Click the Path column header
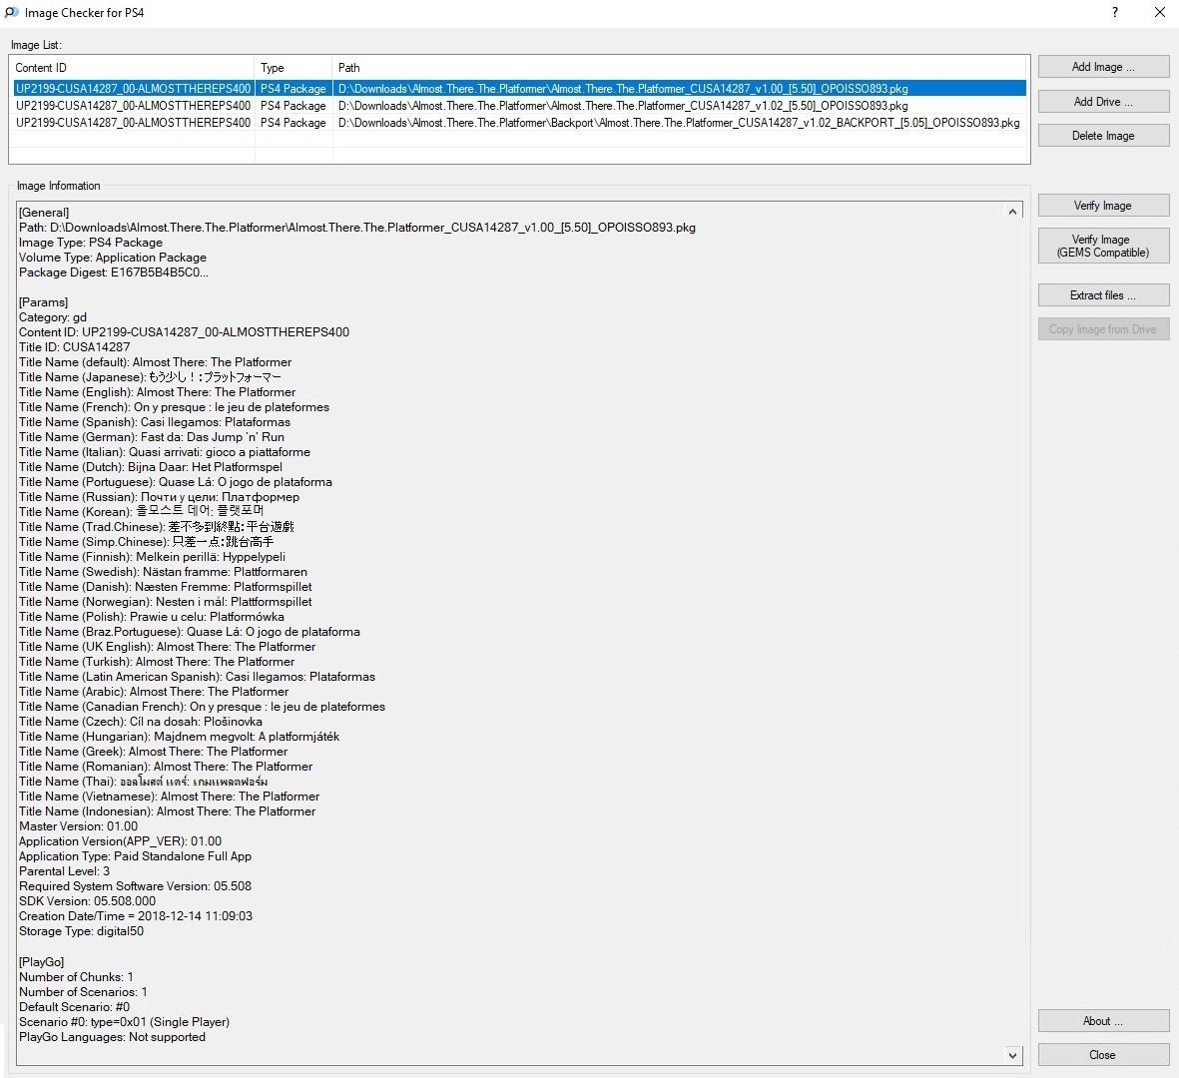Screen dimensions: 1179x1078 pyautogui.click(x=681, y=68)
